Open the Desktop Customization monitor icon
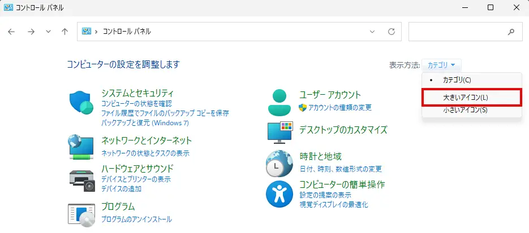The image size is (529, 233). point(280,133)
